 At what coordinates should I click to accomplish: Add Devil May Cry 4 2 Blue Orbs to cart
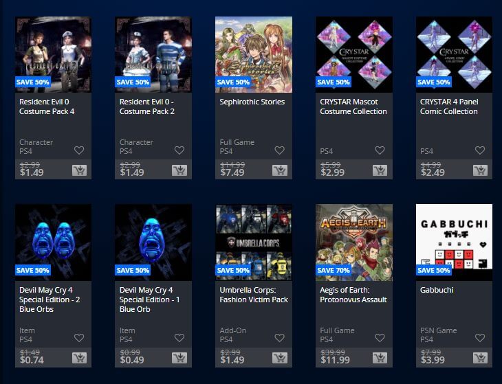pos(79,358)
